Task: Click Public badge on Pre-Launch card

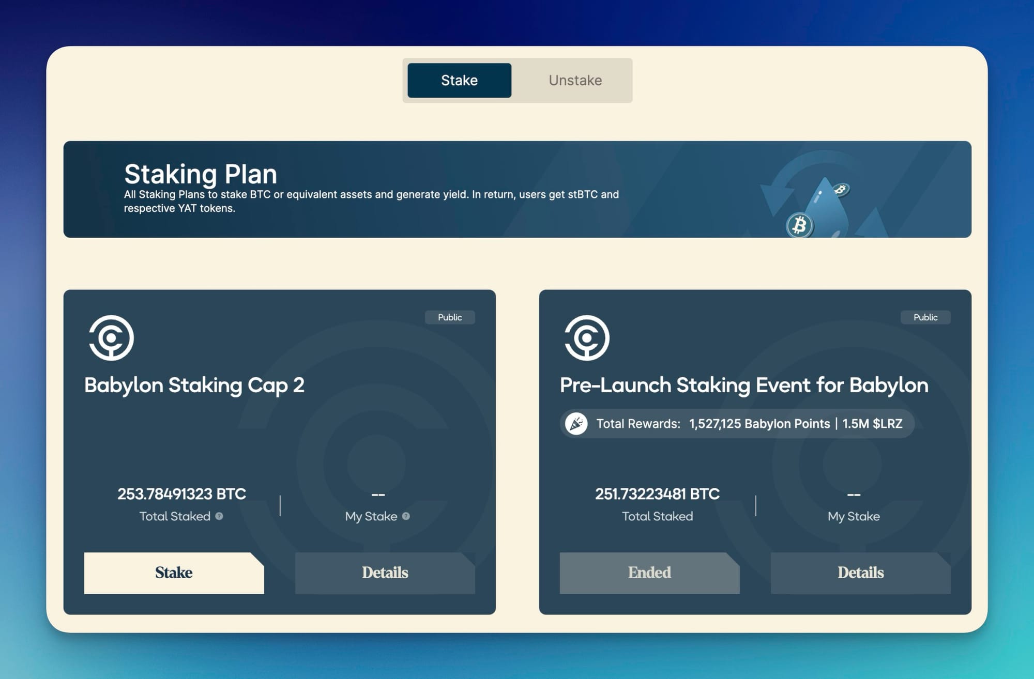Action: point(925,317)
